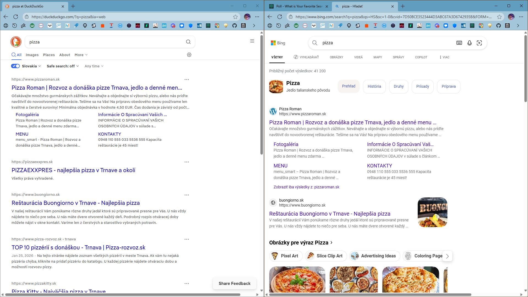Open Bing visual search camera icon
This screenshot has height=297, width=528.
click(x=479, y=43)
